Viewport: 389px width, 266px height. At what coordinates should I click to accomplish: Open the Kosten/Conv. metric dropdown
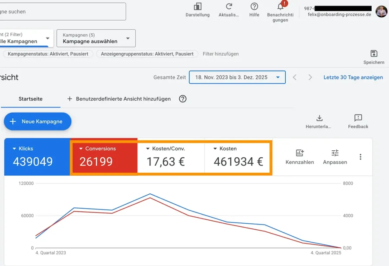point(148,149)
